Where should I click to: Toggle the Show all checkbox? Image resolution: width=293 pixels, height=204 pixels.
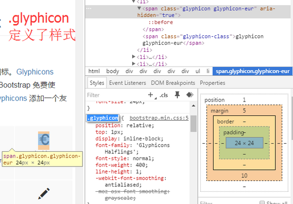[x=262, y=202]
